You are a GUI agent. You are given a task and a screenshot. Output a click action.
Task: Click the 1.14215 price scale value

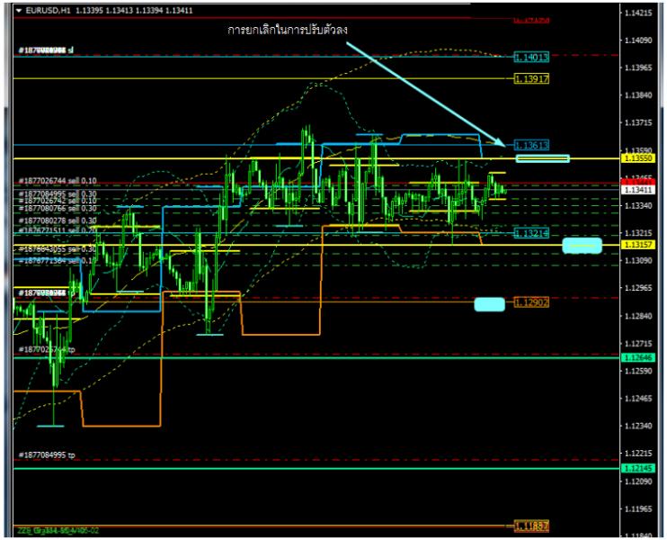638,13
